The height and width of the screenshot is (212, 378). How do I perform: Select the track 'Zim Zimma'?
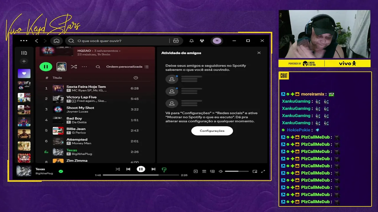(77, 161)
